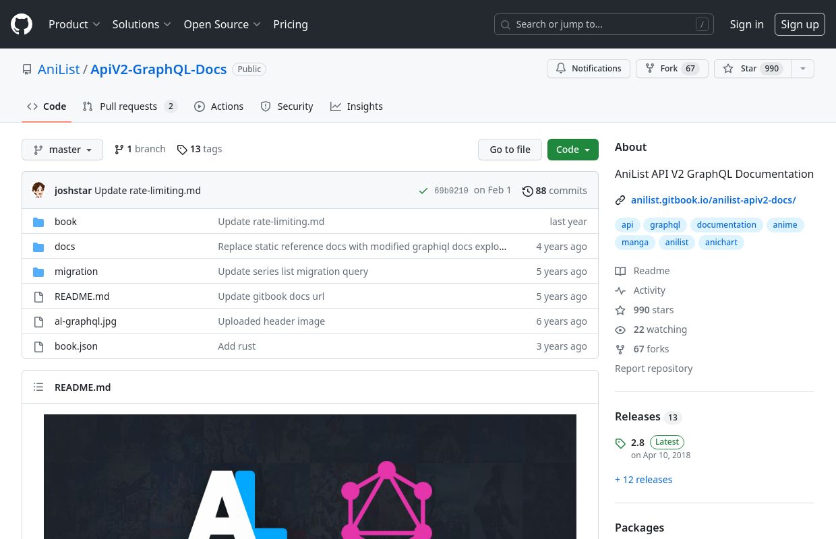
Task: Select the anilist topic tag
Action: pos(677,243)
